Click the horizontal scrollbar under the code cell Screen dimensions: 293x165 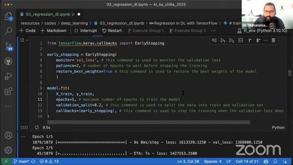tap(148, 122)
